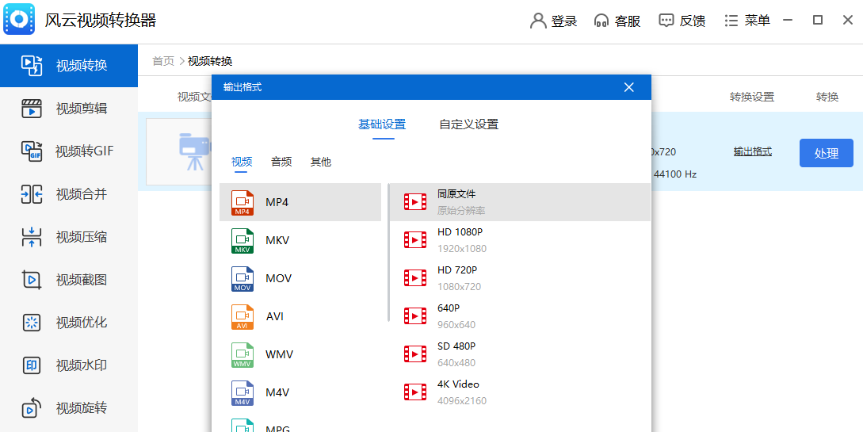Click the 登录 login user icon
The width and height of the screenshot is (863, 432).
pyautogui.click(x=539, y=21)
